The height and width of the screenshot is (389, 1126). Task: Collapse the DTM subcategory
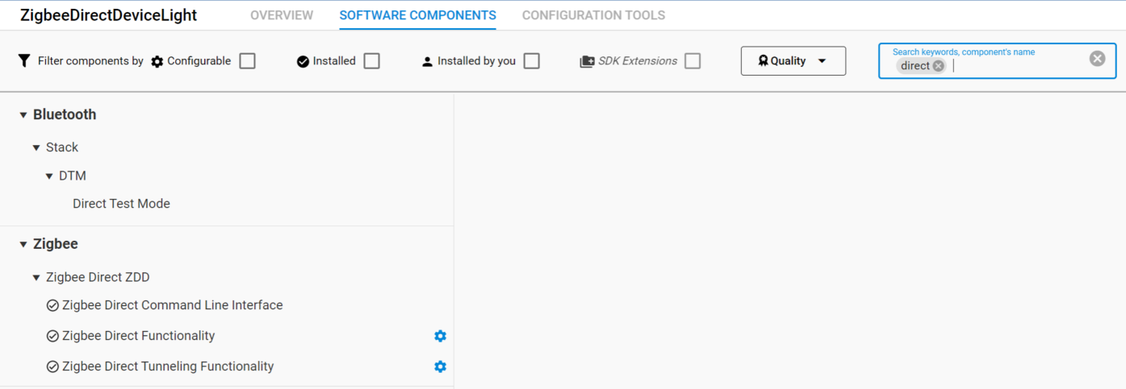49,176
